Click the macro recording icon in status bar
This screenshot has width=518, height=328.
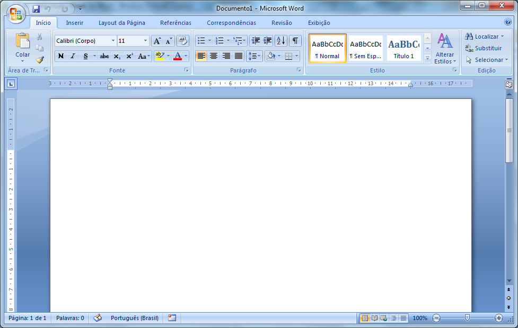pyautogui.click(x=172, y=318)
